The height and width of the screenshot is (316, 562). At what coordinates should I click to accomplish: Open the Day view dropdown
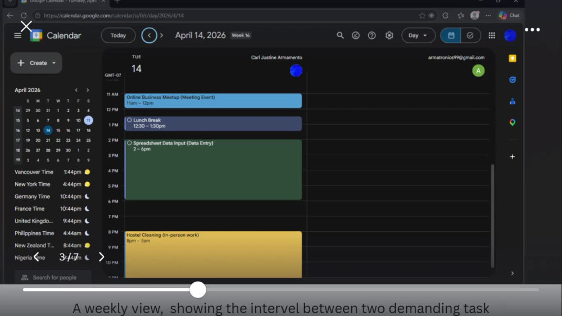coord(418,35)
